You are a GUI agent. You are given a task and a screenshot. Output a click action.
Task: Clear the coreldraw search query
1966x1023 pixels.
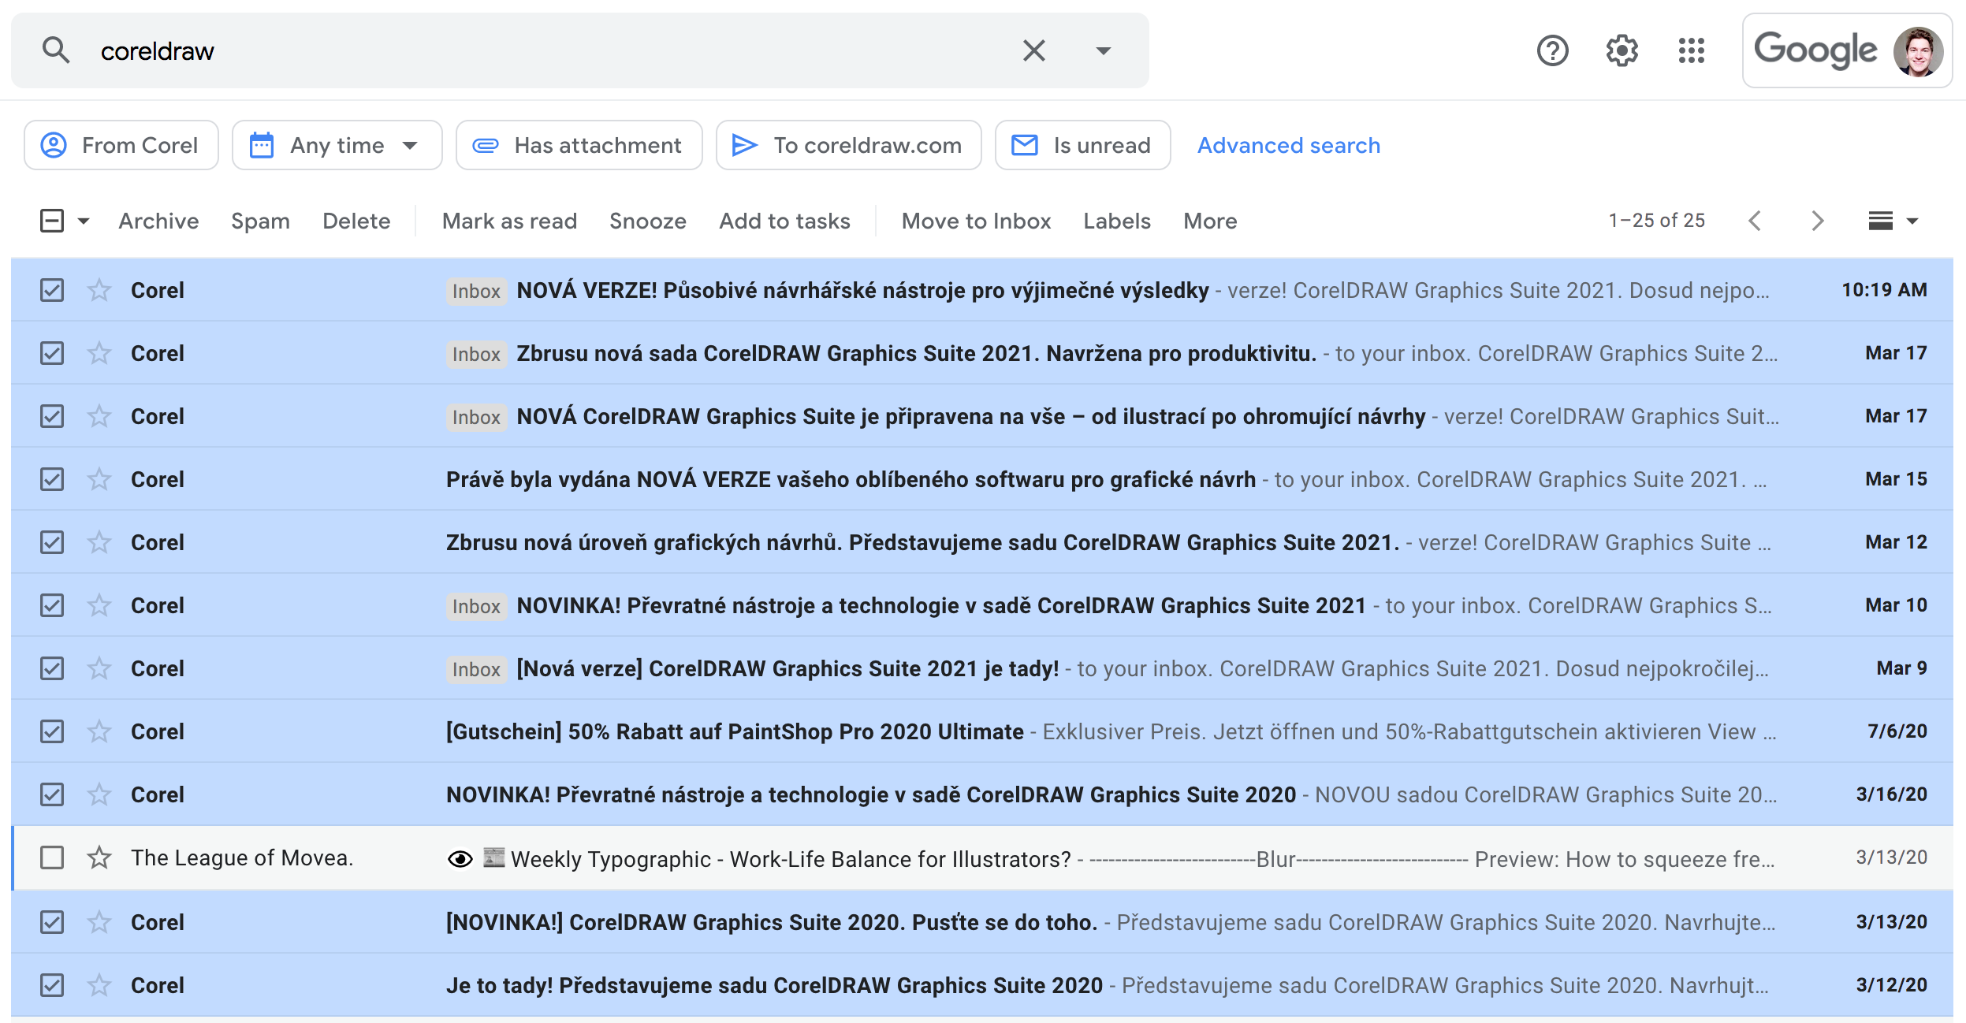click(x=1034, y=50)
